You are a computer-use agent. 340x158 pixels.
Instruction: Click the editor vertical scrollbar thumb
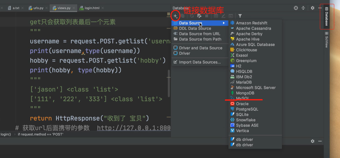click(169, 84)
